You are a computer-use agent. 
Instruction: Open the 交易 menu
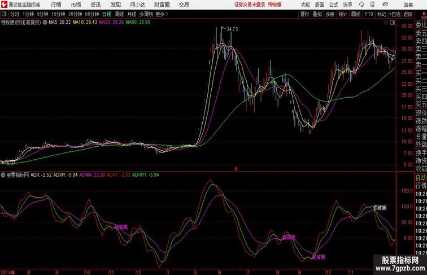184,5
